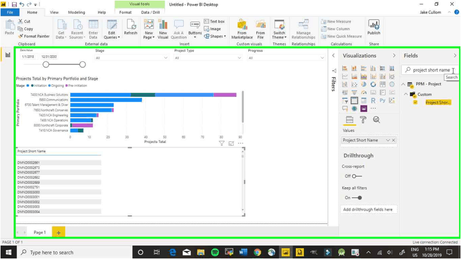Viewport: 461px width, 259px height.
Task: Open the Analytics magnifier tab
Action: tap(376, 120)
